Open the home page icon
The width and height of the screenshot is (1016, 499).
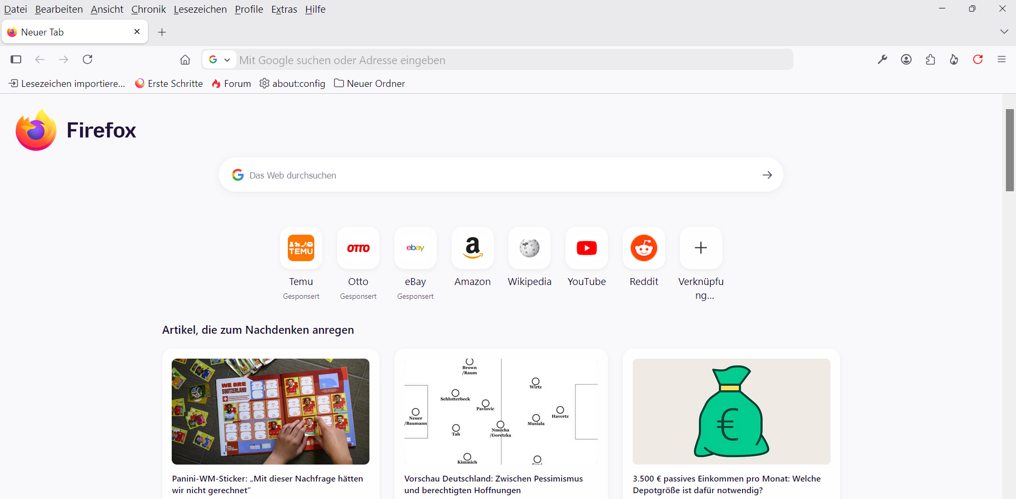185,59
